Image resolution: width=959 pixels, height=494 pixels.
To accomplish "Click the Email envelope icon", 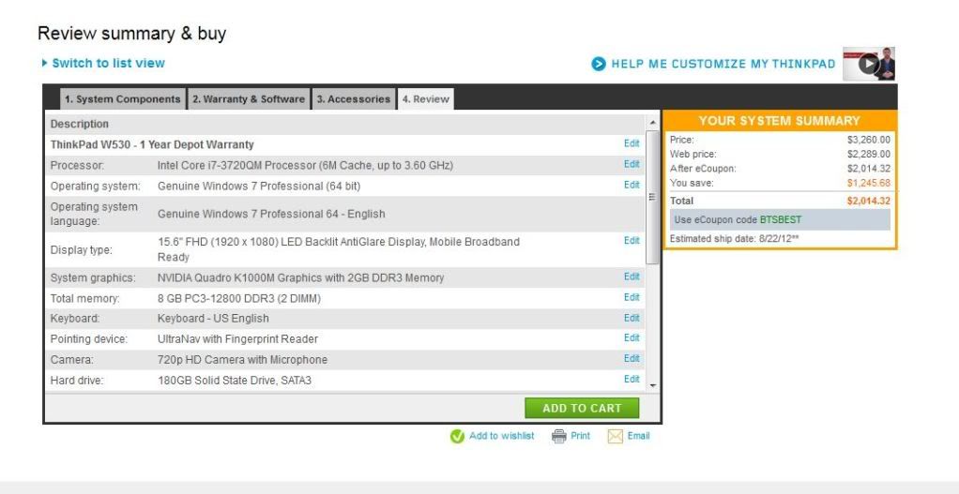I will 616,436.
